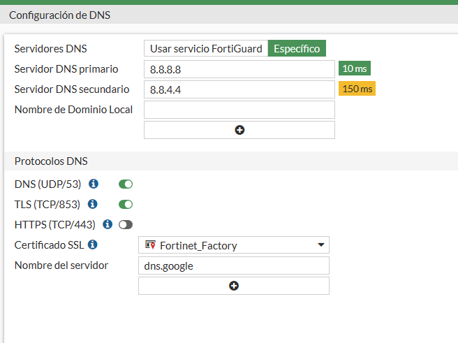Disable the TLS (TCP/853) toggle
The image size is (458, 343).
[126, 205]
